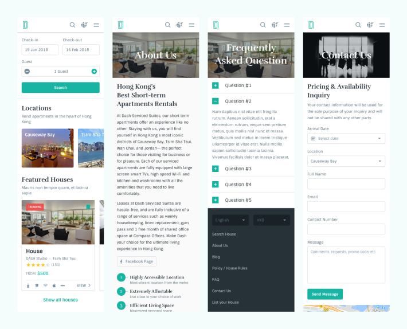Screen dimensions: 407x329
Task: Open the hamburger menu on the About Us screen
Action: 191,25
